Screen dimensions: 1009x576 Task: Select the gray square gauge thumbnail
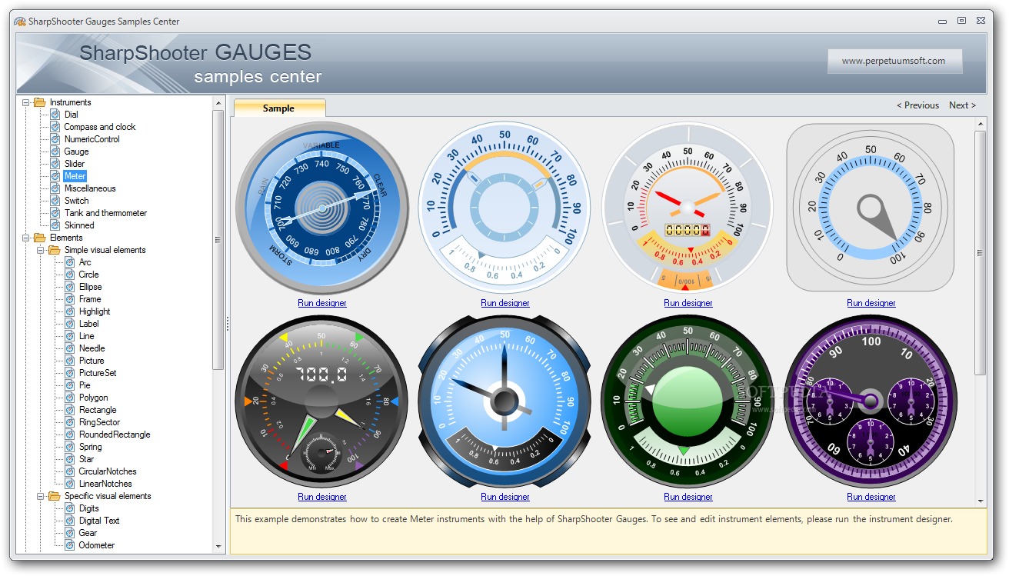[871, 208]
